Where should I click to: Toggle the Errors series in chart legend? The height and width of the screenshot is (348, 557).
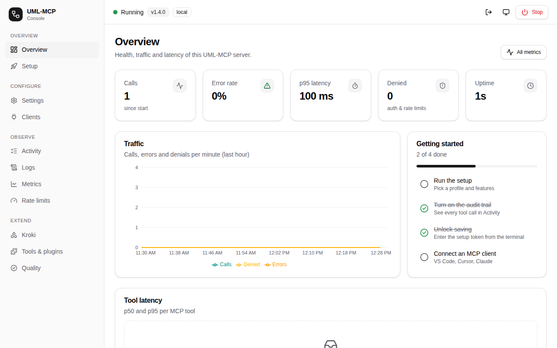[x=275, y=264]
